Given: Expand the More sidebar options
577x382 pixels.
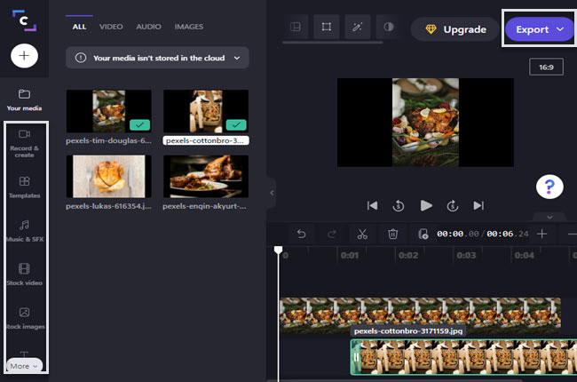Looking at the screenshot, I should tap(24, 366).
